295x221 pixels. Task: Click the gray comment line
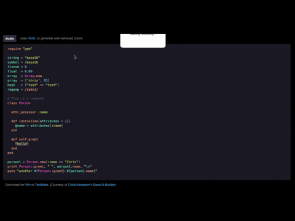click(26, 99)
